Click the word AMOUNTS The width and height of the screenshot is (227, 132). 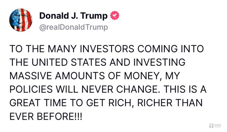click(80, 76)
